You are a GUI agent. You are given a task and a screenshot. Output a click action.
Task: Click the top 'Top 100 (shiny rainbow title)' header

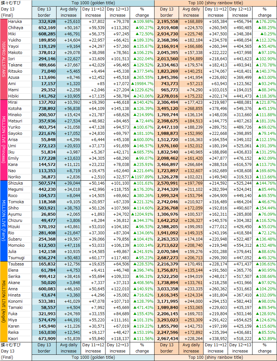pyautogui.click(x=215, y=3)
